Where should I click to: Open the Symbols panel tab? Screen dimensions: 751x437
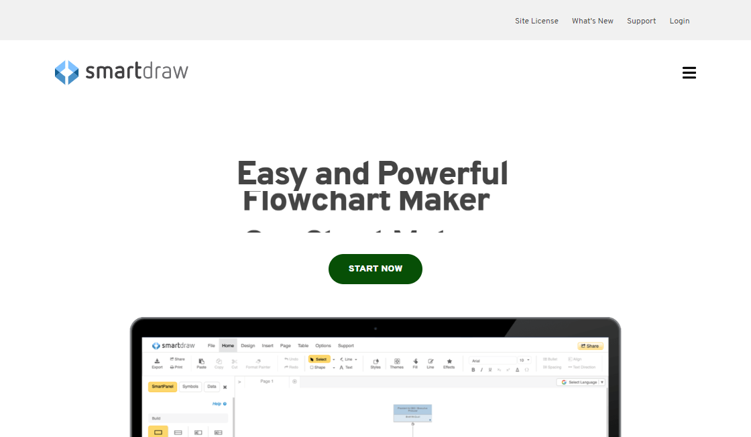190,387
